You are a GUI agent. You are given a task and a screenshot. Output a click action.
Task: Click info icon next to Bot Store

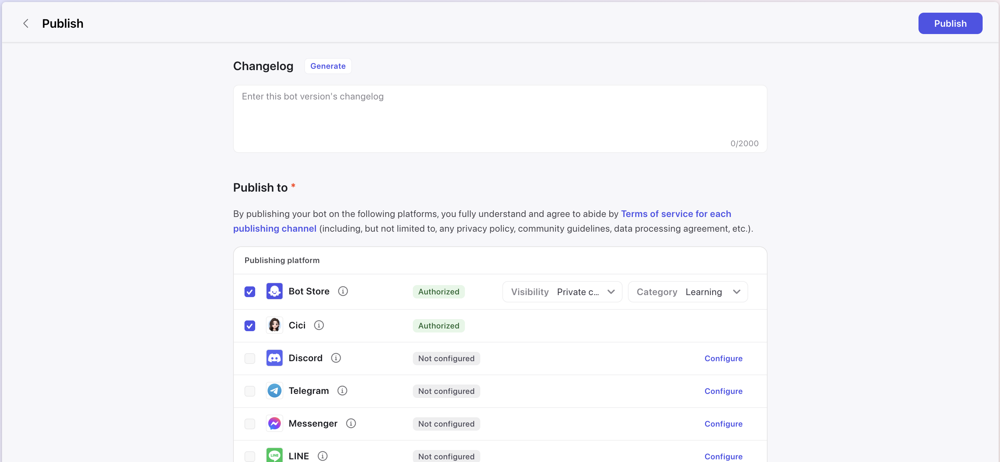(342, 291)
